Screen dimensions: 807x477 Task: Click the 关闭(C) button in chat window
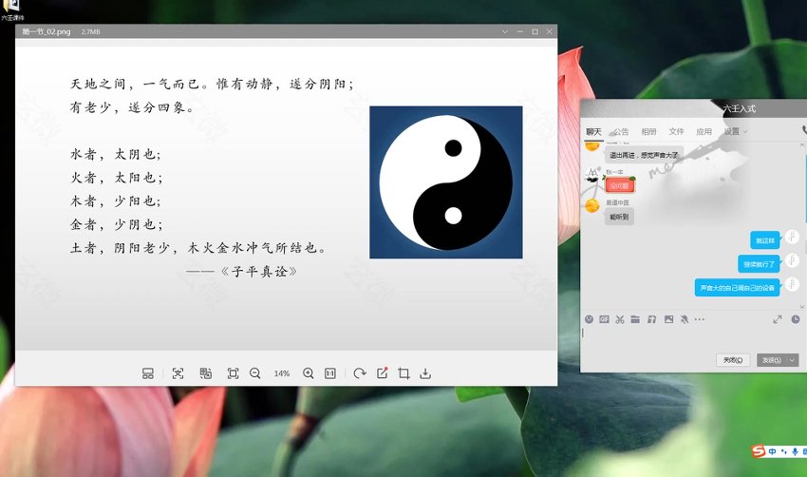click(733, 360)
